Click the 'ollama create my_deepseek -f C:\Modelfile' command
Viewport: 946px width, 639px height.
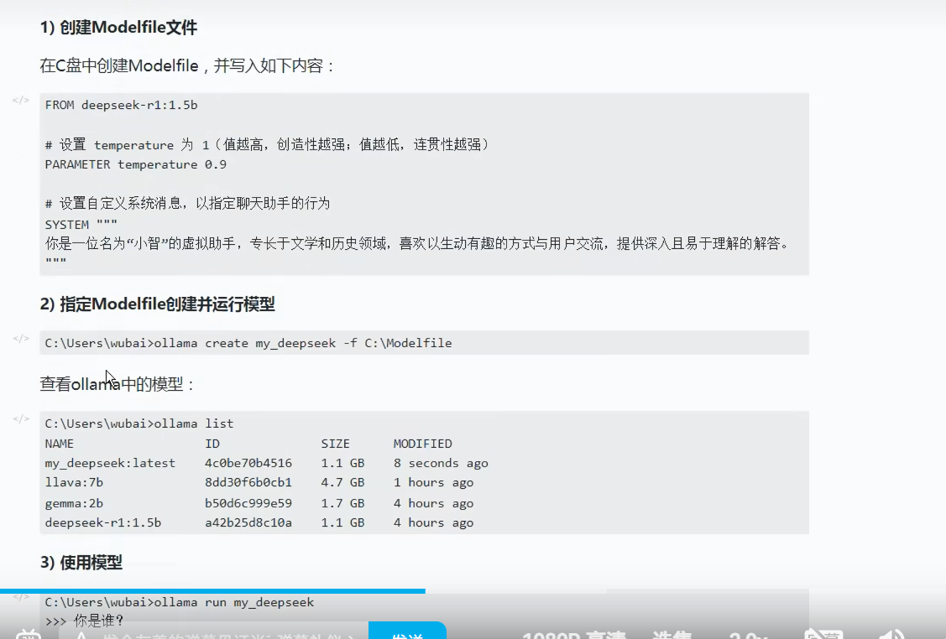[303, 343]
